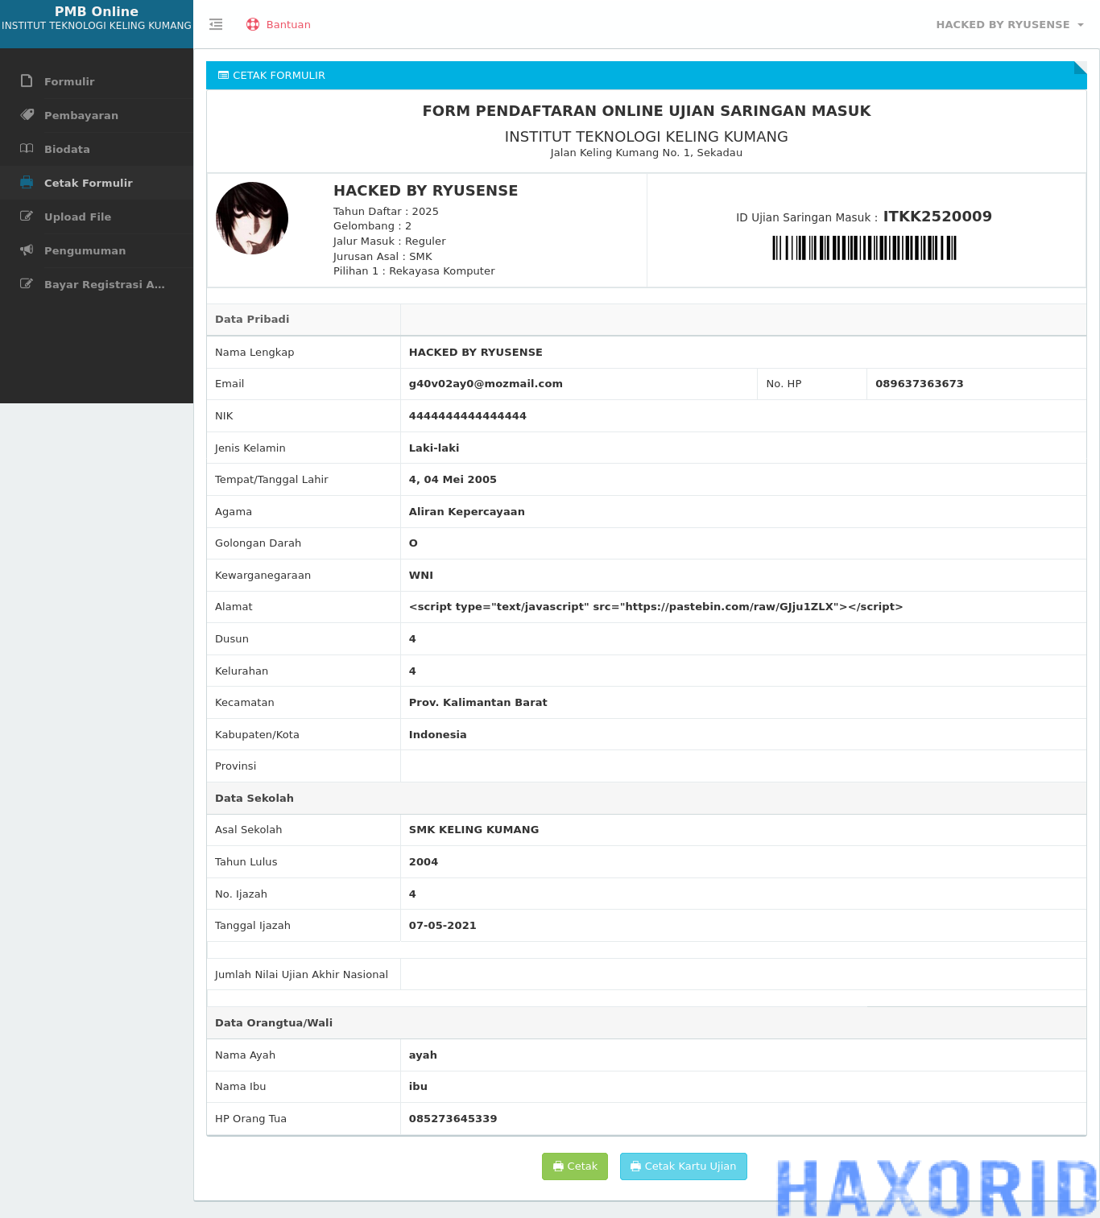Click the Bayar Registrasi edit icon
This screenshot has height=1218, width=1100.
(27, 284)
